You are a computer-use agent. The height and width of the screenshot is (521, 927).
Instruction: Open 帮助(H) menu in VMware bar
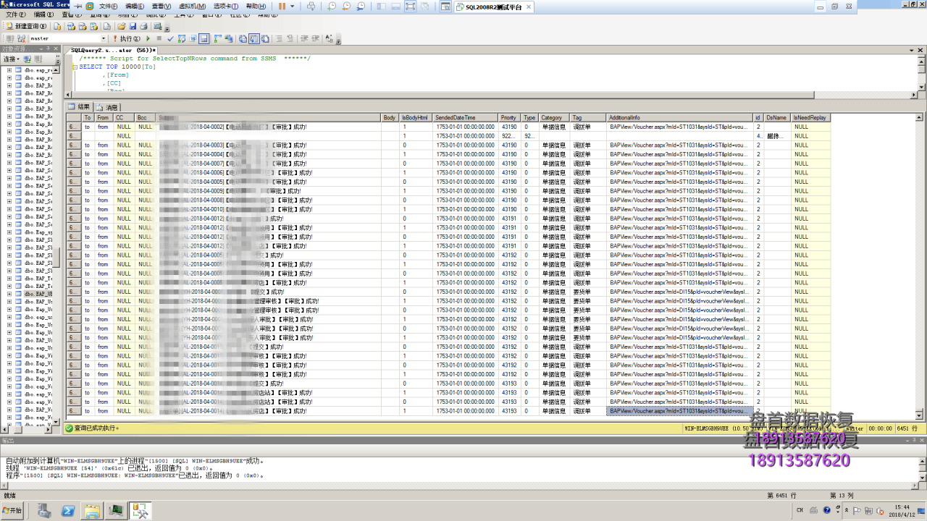(x=255, y=6)
